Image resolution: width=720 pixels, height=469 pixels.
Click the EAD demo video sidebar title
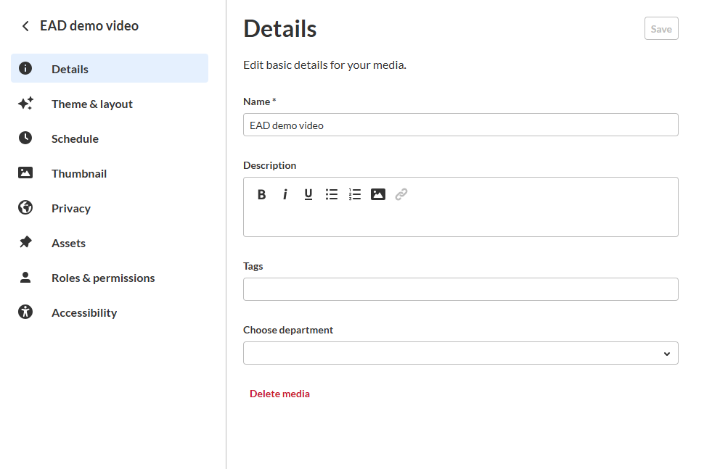pos(89,25)
